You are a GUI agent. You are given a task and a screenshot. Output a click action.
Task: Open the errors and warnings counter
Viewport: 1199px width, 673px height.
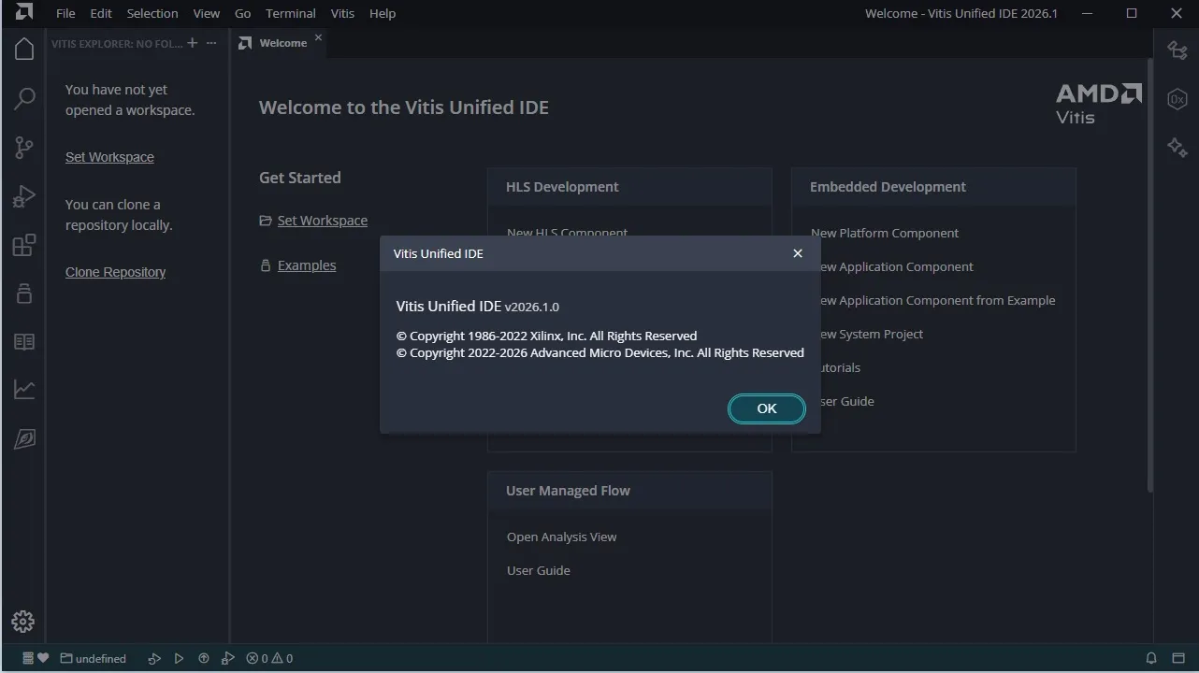(269, 658)
